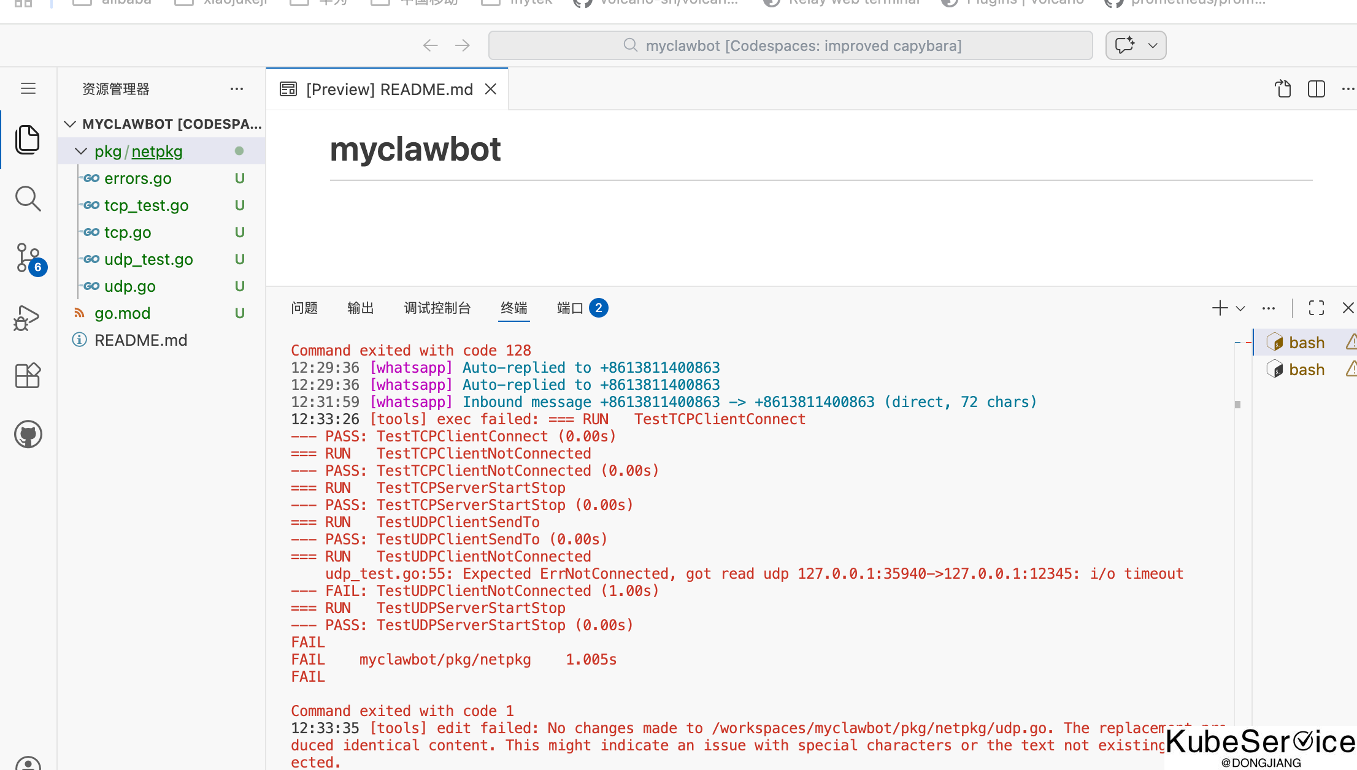Screen dimensions: 1357x770
Task: Switch to the 端口 panel tab
Action: [570, 308]
